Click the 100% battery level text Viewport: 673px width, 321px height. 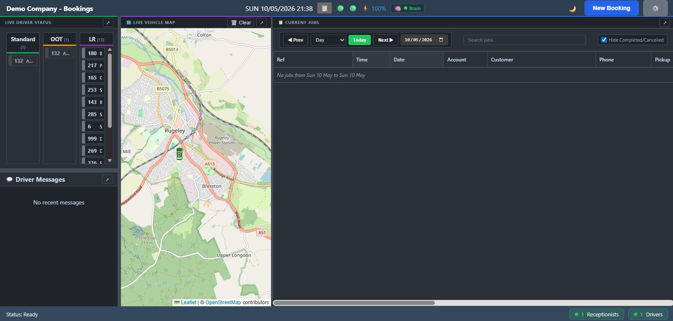point(378,8)
